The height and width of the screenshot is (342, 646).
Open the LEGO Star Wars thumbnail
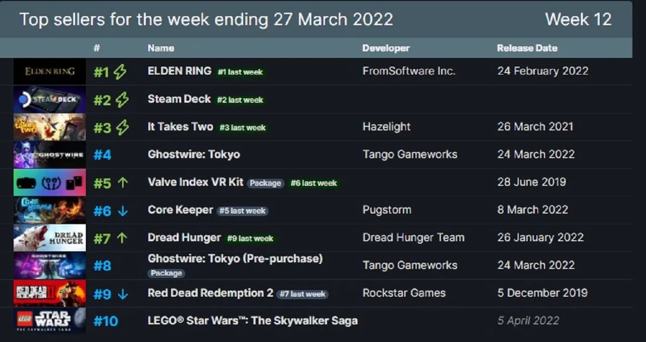[x=49, y=321]
